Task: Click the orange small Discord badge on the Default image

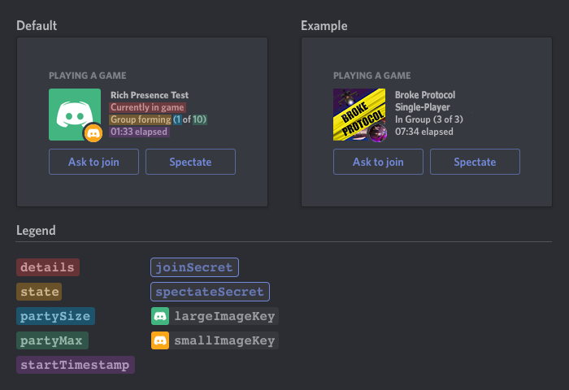Action: pyautogui.click(x=93, y=133)
